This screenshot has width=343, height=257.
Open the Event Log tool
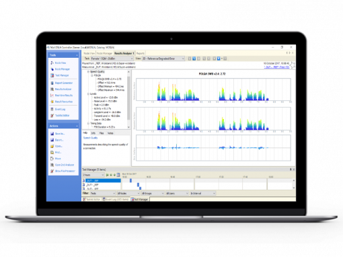(x=58, y=109)
